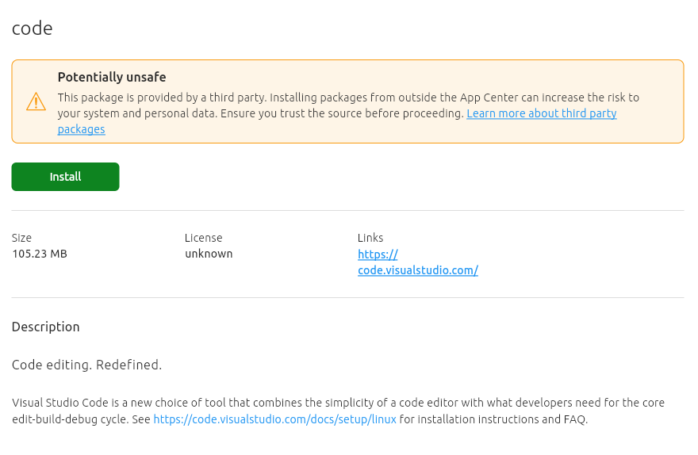Click the 'Visual Studio Code is a new choice' paragraph
This screenshot has height=455, width=698.
coord(339,411)
